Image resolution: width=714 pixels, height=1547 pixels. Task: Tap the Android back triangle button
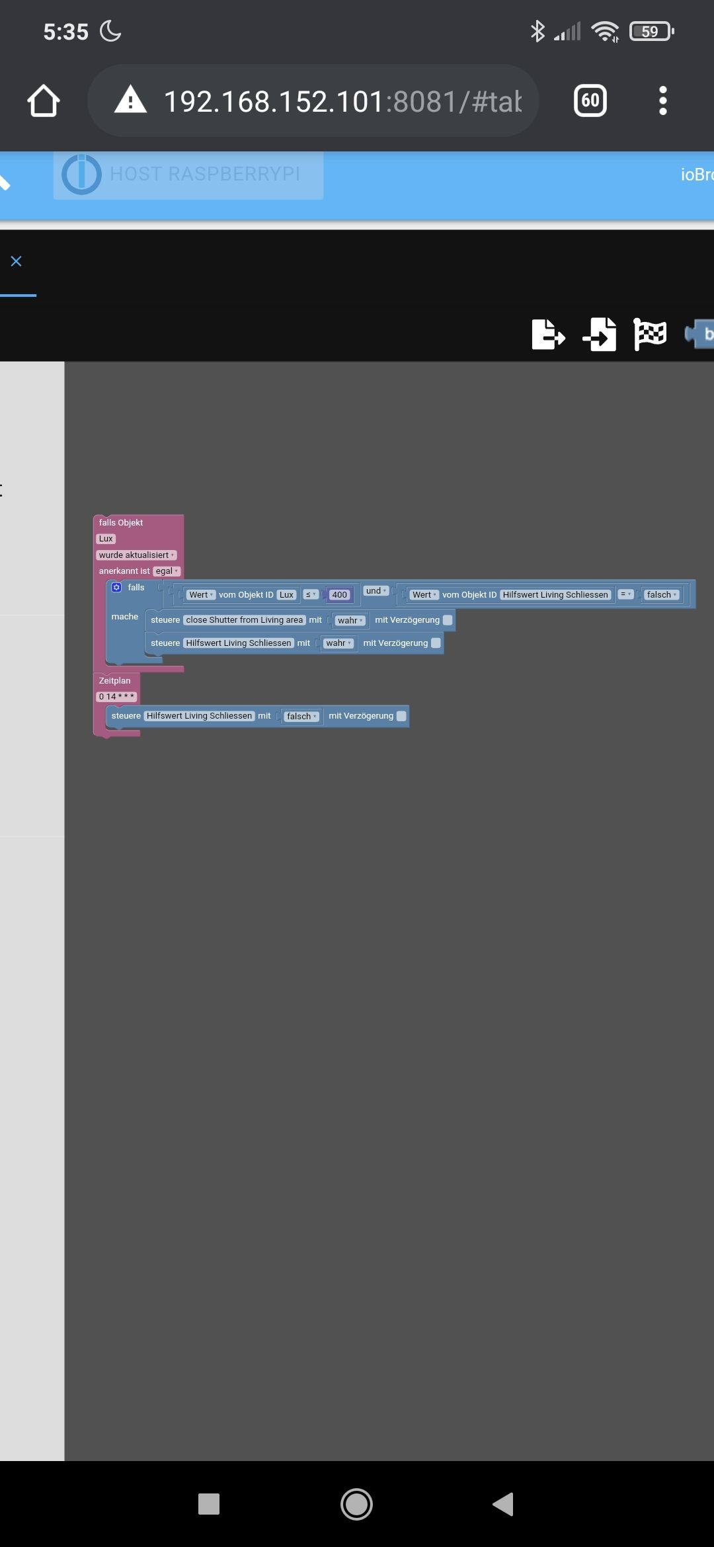(504, 1504)
